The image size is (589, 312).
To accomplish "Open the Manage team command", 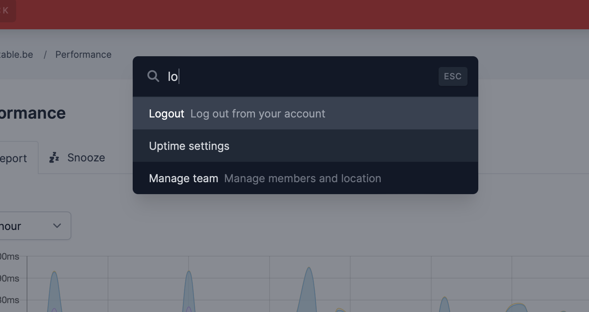I will 305,178.
